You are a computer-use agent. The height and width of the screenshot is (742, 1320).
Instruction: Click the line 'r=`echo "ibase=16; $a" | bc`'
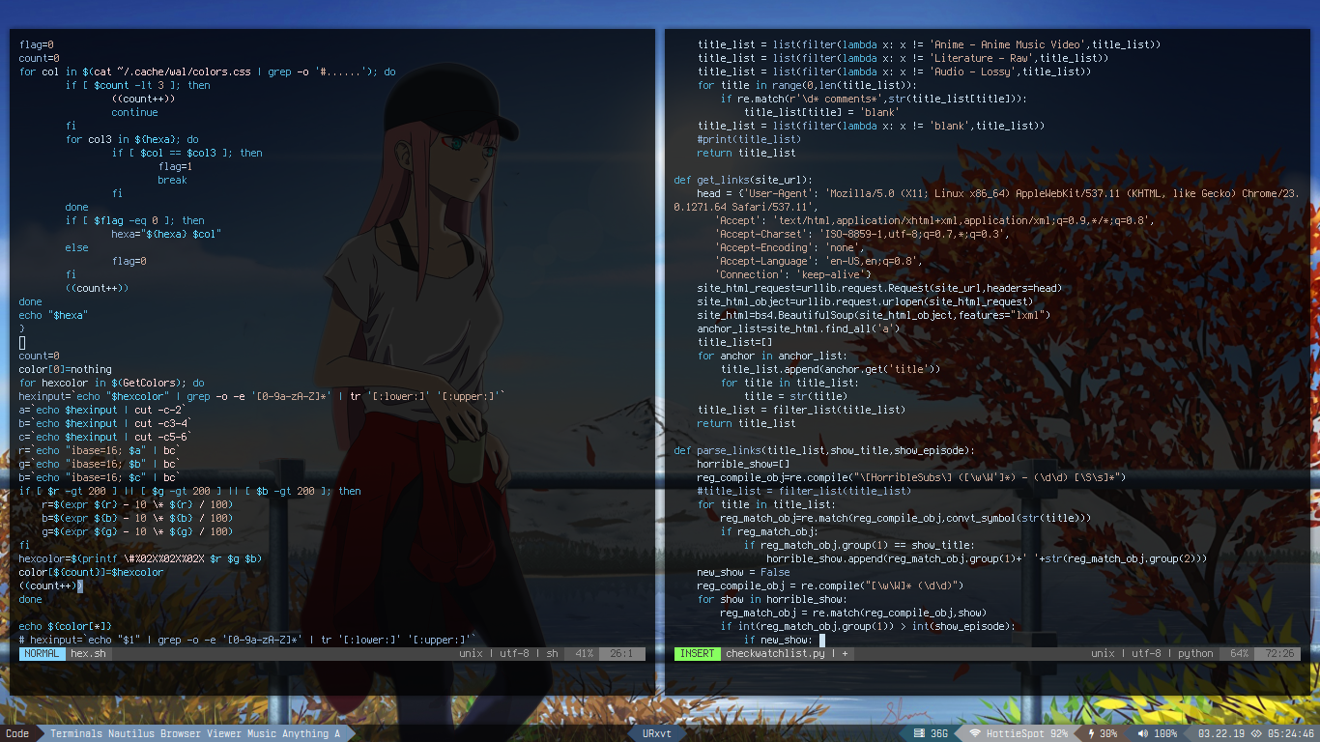(100, 450)
